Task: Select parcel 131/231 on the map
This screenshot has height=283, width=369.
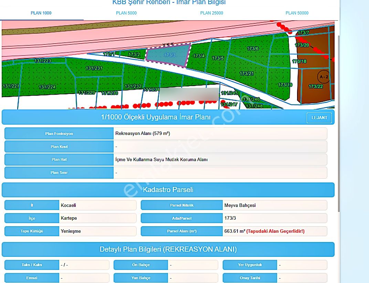Action: [x=94, y=69]
